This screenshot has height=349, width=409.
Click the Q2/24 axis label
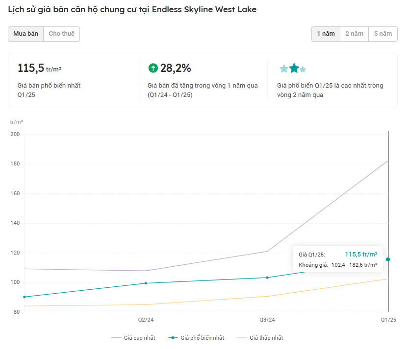(146, 320)
